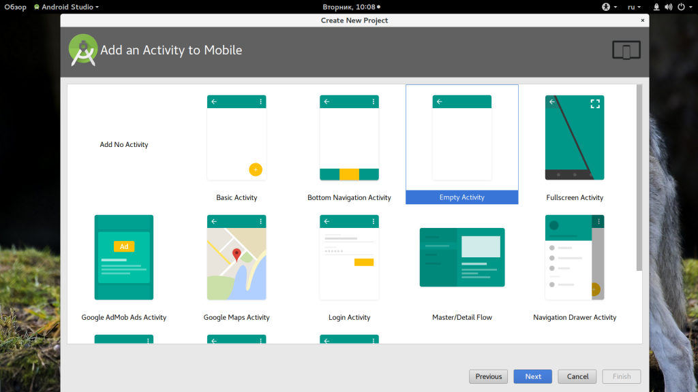Select the Login Activity template icon
The width and height of the screenshot is (698, 392).
[349, 258]
